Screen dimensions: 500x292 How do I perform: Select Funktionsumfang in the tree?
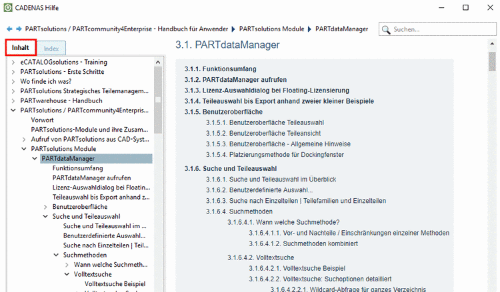pos(77,168)
